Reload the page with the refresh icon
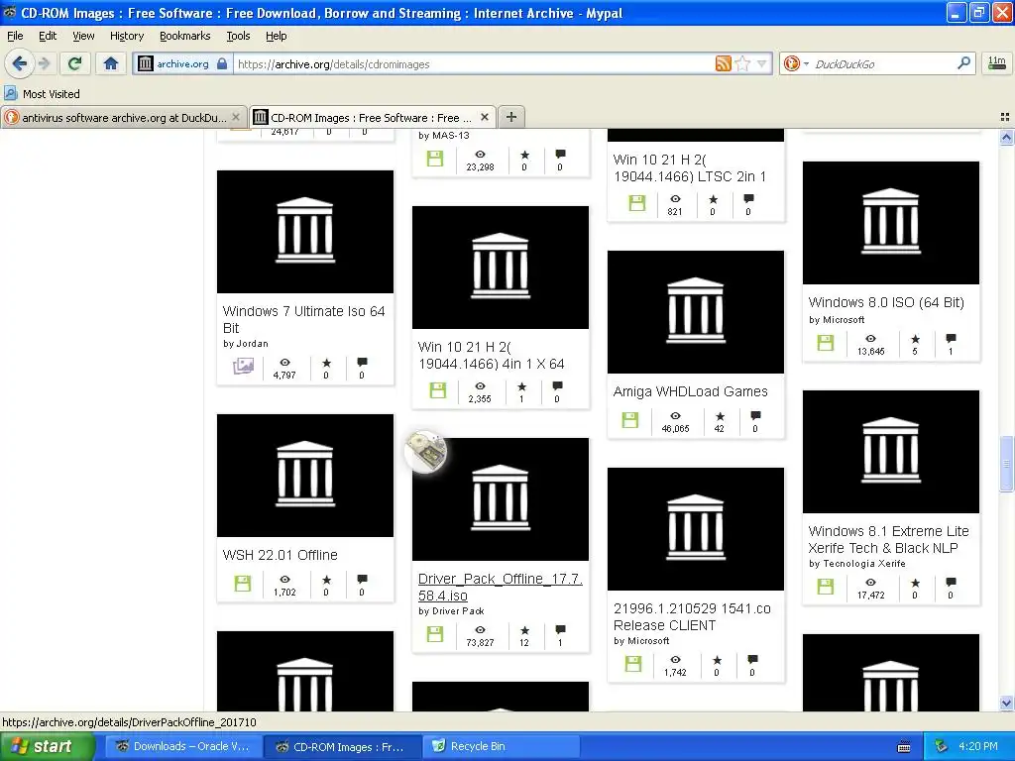The width and height of the screenshot is (1015, 761). [75, 63]
